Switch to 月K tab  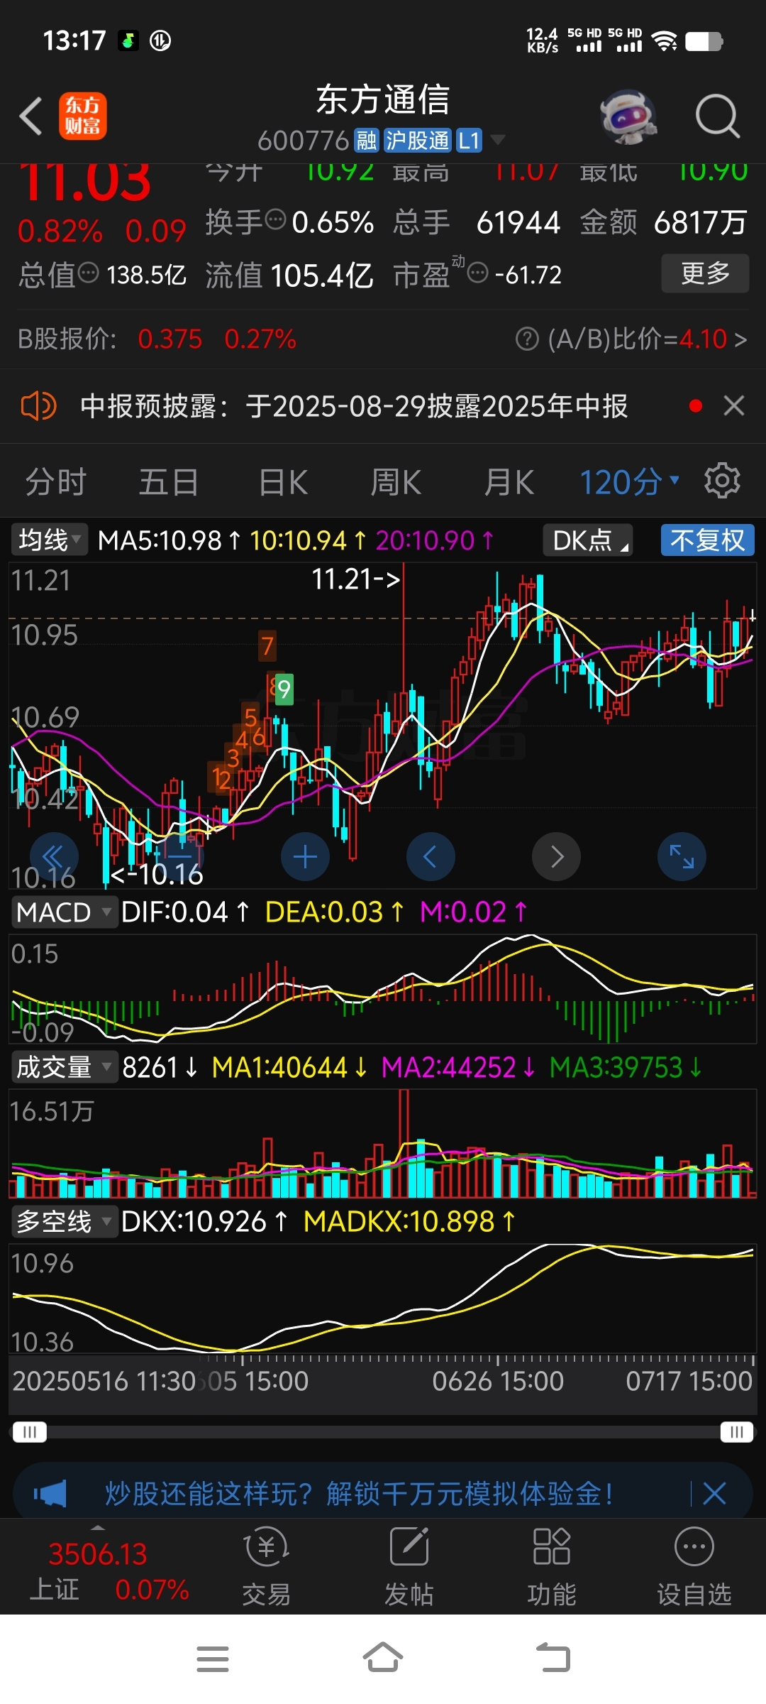click(x=509, y=483)
